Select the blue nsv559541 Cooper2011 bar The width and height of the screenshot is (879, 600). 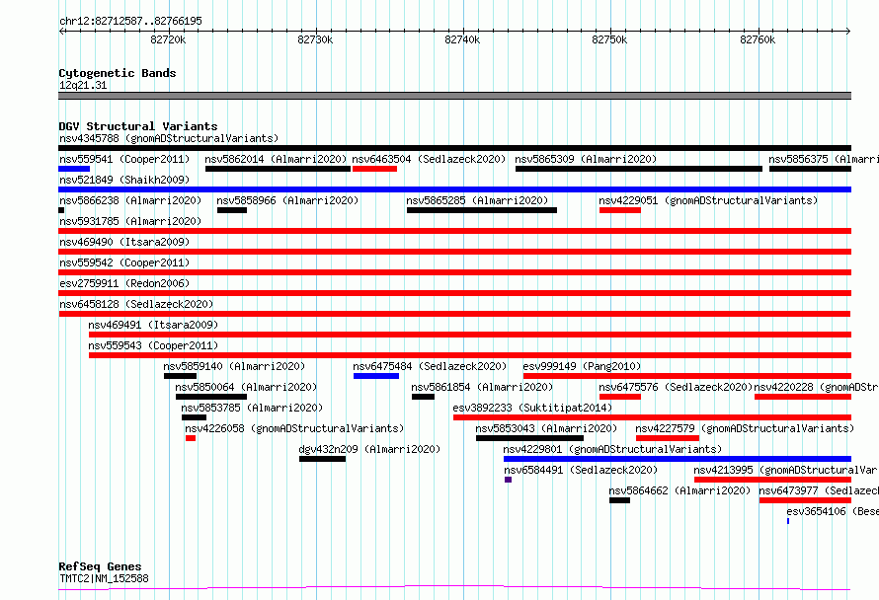pos(74,169)
